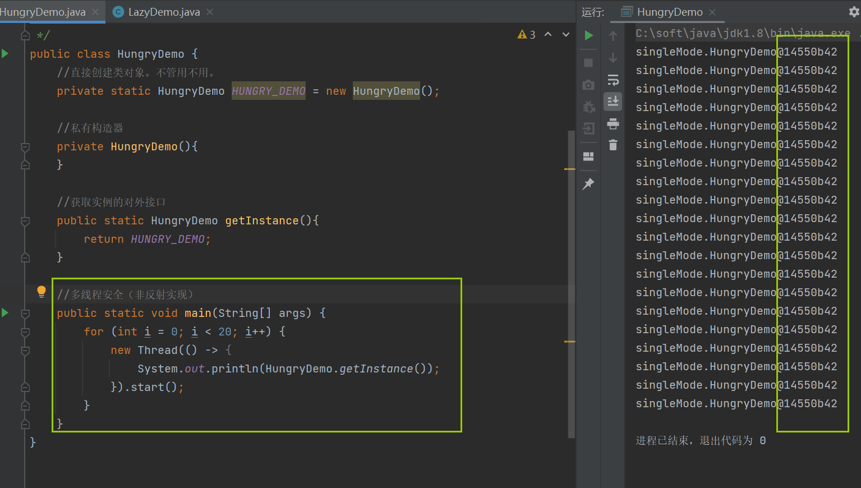Close the LazyDemo.java editor tab

tap(210, 12)
